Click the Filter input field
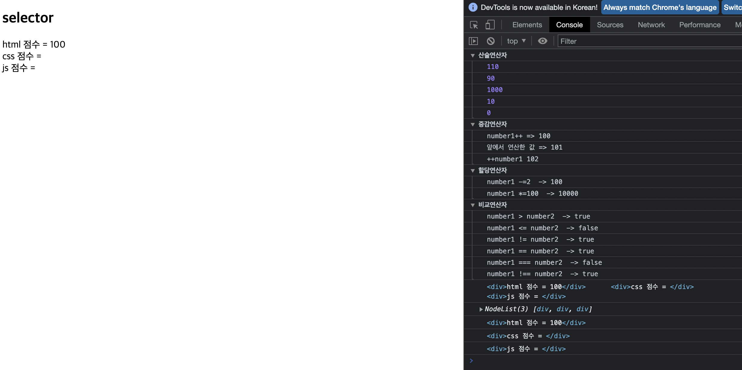 pos(648,41)
